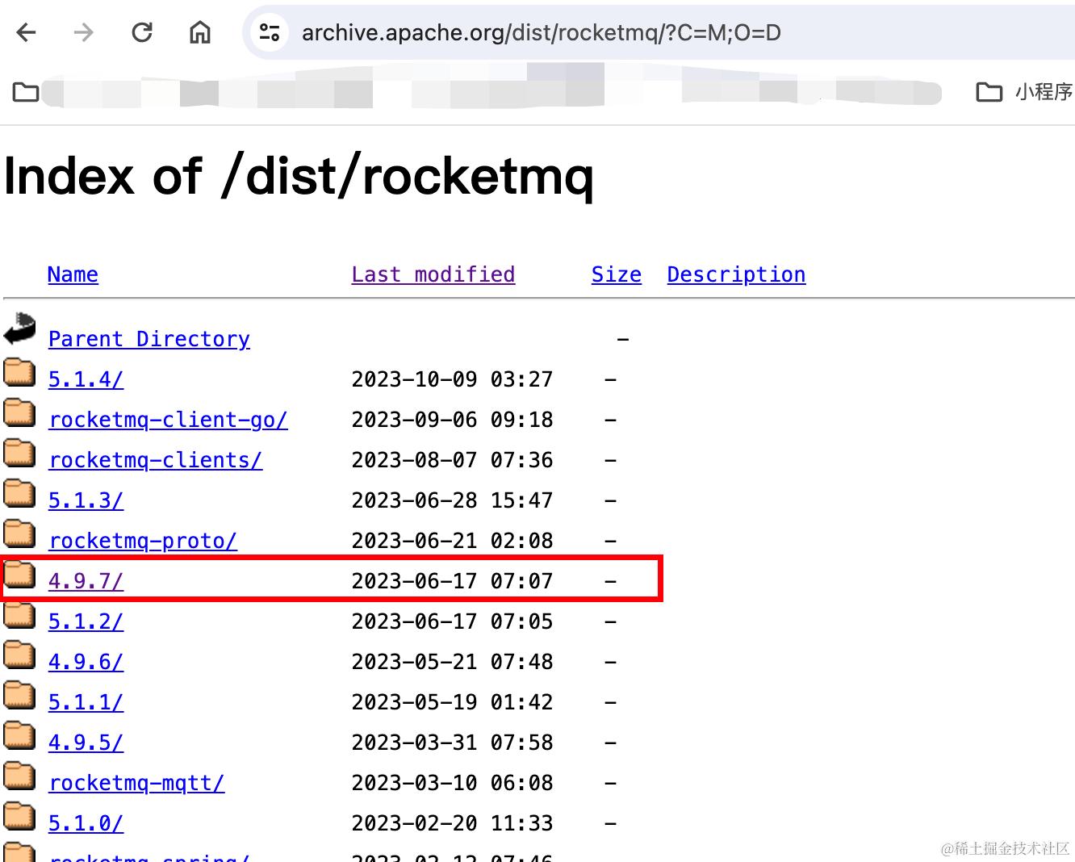Select the date 2023-06-17 07:07
This screenshot has width=1075, height=862.
452,581
